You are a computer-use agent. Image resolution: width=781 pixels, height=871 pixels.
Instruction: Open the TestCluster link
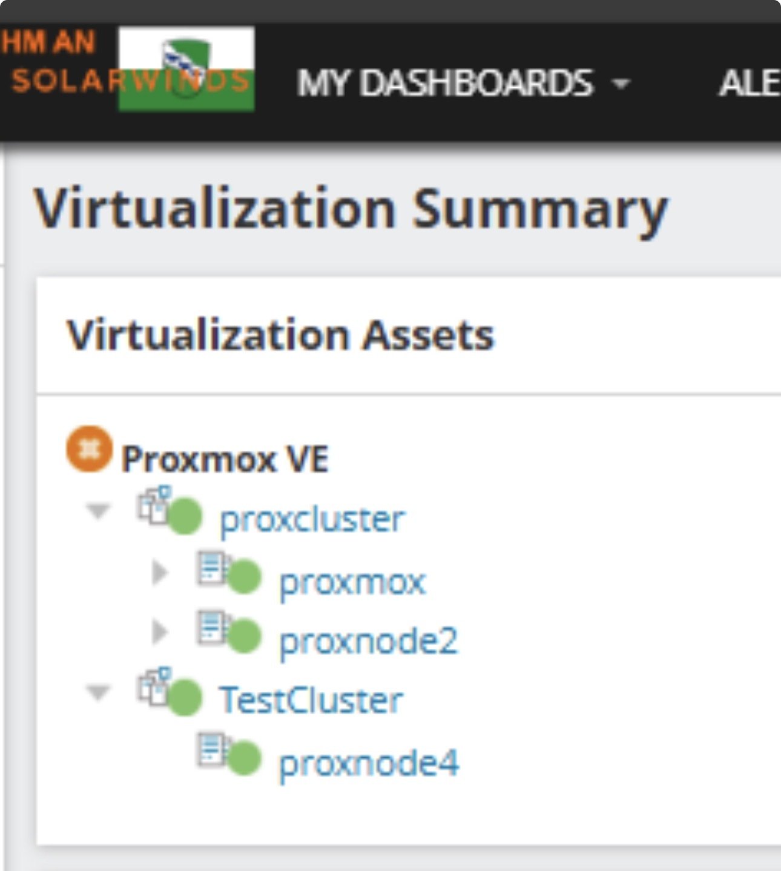point(311,700)
